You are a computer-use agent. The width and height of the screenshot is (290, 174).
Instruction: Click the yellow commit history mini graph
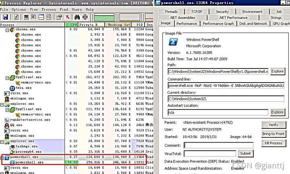click(x=130, y=18)
